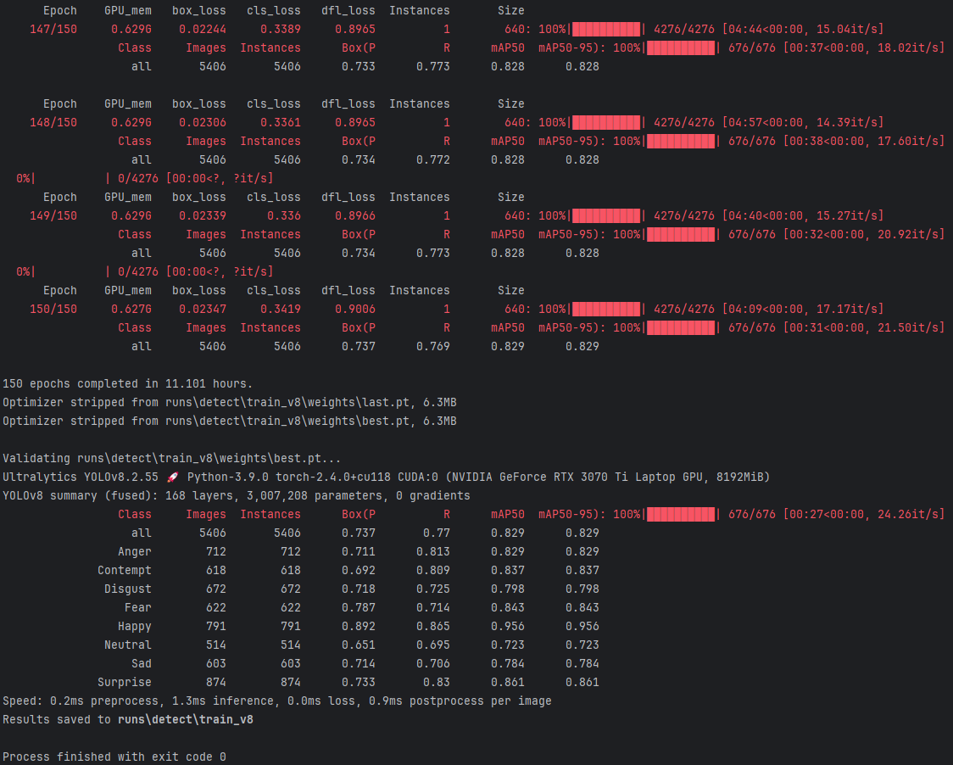Click the final all-row recall value 0.77
The height and width of the screenshot is (765, 953).
pyautogui.click(x=437, y=533)
